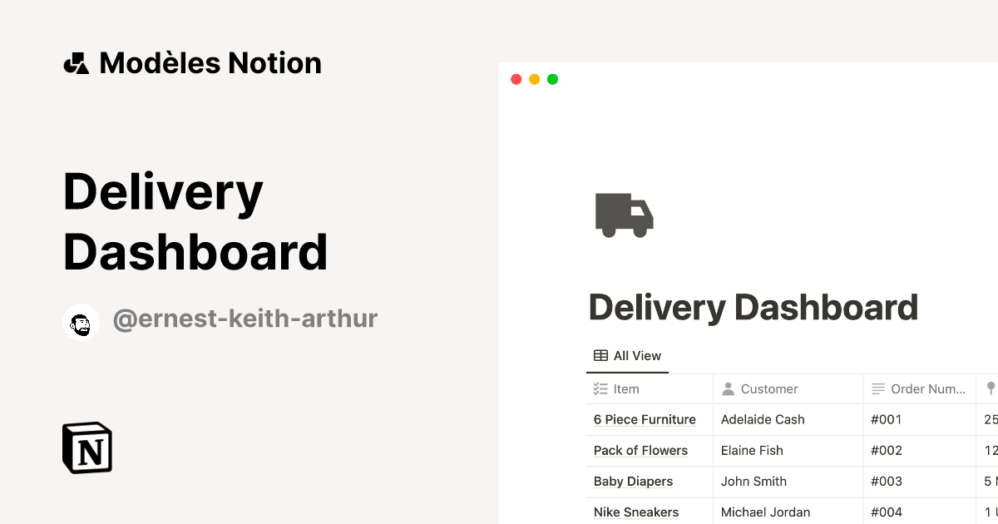Open the '6 Piece Furniture' item page

click(x=645, y=419)
